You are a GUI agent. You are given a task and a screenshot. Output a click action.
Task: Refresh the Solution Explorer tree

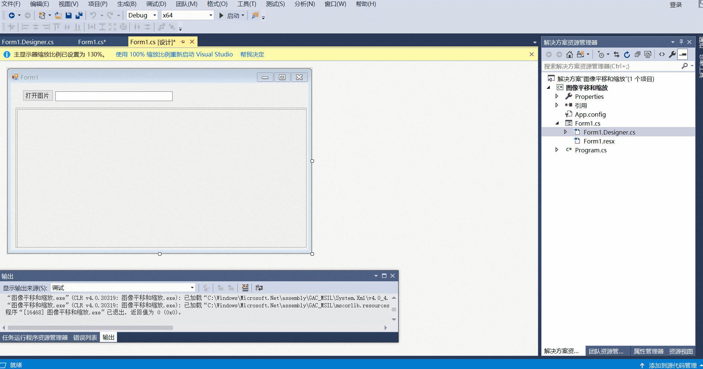point(627,55)
